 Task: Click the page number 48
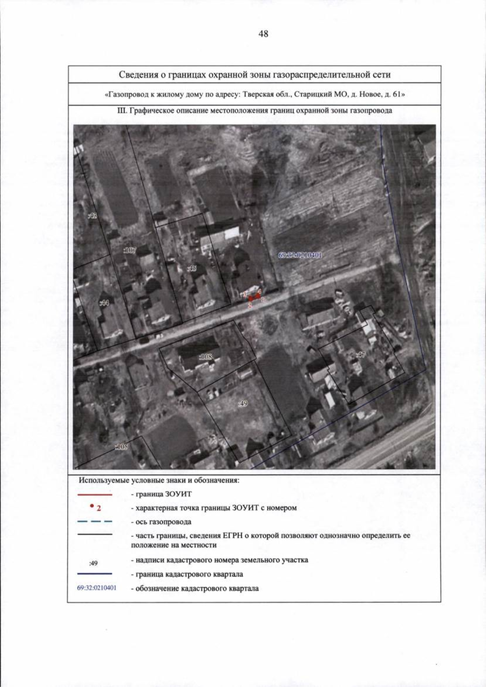[263, 34]
